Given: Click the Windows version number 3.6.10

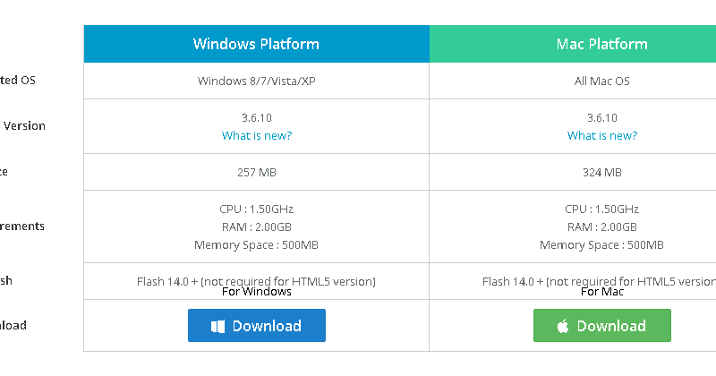Looking at the screenshot, I should click(x=257, y=117).
